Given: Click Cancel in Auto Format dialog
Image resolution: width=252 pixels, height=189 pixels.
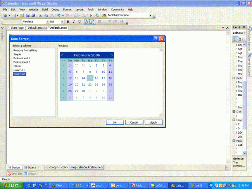Looking at the screenshot, I should (x=134, y=122).
